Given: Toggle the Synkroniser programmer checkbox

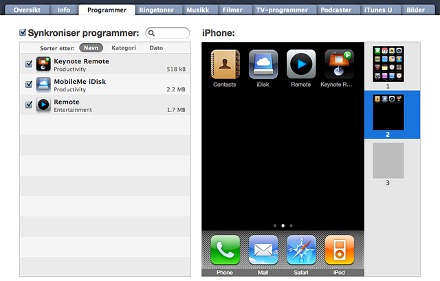Looking at the screenshot, I should point(23,32).
